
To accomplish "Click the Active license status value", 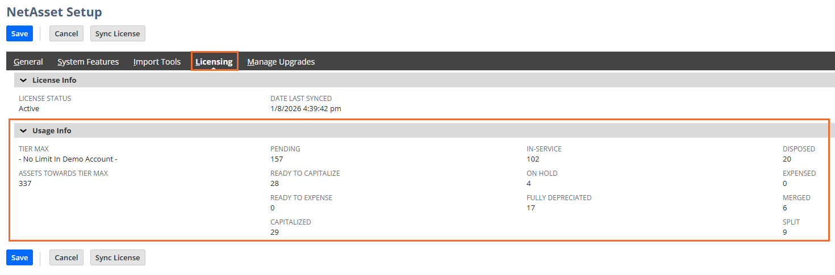I will coord(29,108).
